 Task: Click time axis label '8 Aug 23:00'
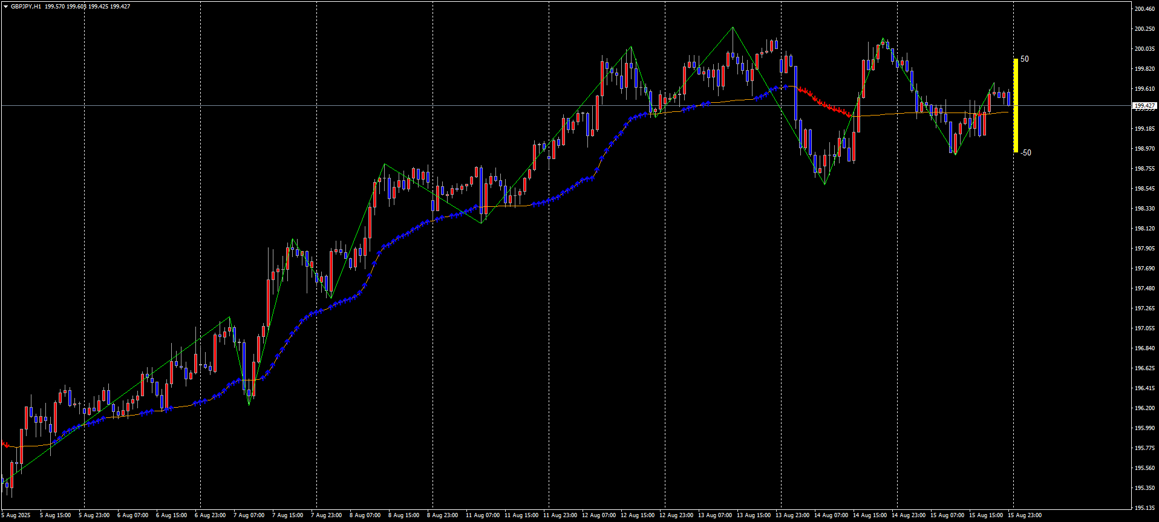click(x=443, y=516)
